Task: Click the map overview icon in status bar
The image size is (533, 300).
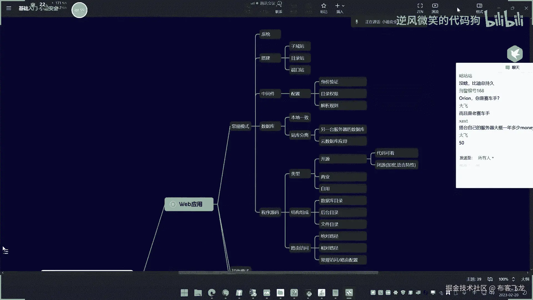Action: pos(490,279)
